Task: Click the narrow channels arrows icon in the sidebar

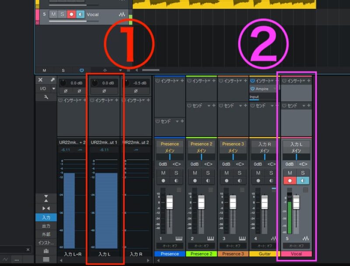Action: click(46, 208)
